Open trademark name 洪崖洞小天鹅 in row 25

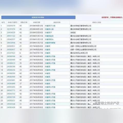click(50, 107)
